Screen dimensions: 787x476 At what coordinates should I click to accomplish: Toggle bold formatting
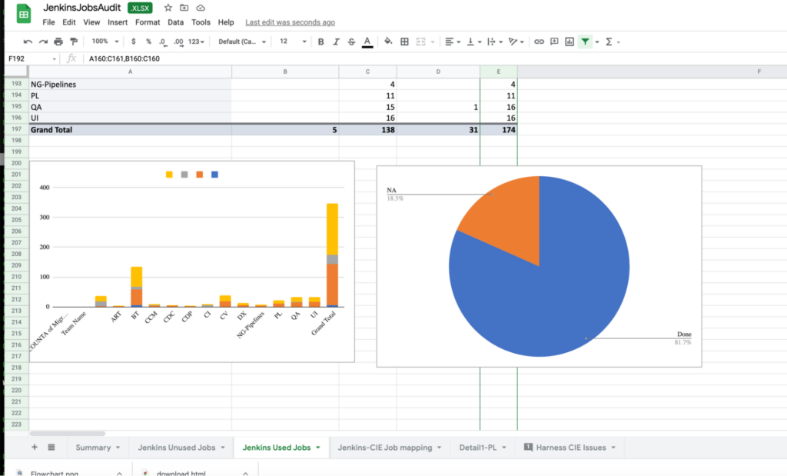coord(320,42)
